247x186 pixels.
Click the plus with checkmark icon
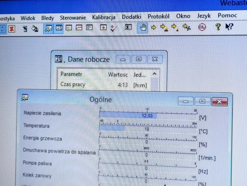(114, 28)
